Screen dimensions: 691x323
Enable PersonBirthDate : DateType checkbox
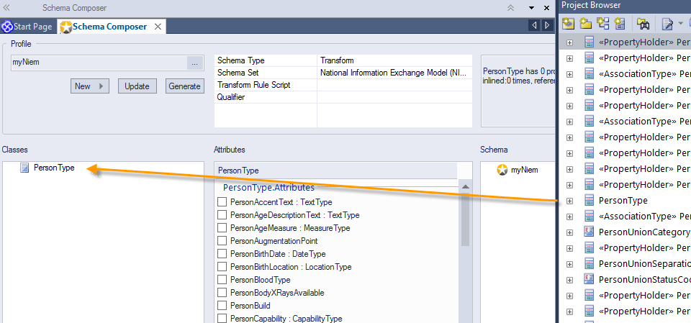pos(222,254)
